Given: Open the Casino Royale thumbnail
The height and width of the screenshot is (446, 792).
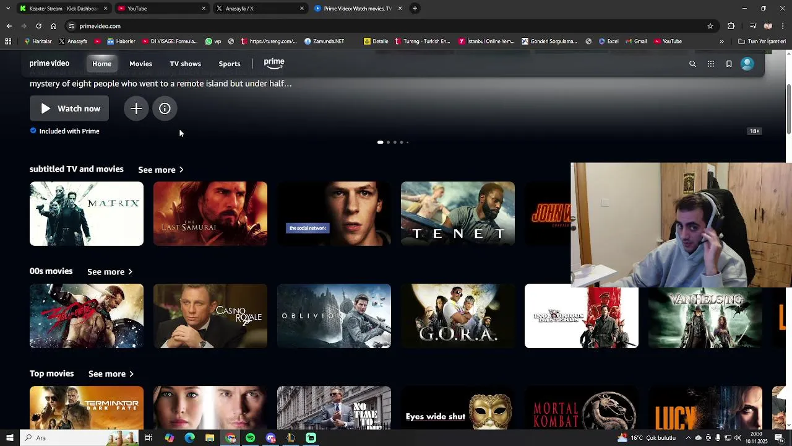Looking at the screenshot, I should [x=210, y=316].
